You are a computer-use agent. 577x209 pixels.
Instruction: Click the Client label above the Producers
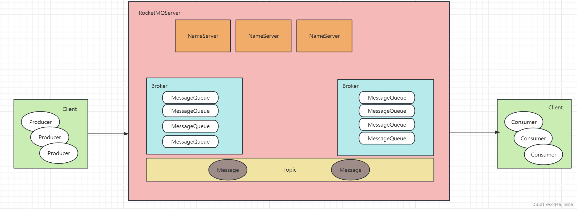point(69,109)
